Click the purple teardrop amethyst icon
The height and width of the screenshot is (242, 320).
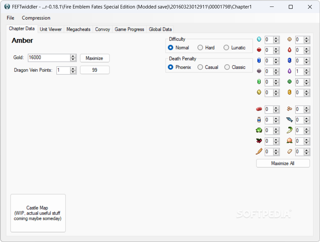289,71
